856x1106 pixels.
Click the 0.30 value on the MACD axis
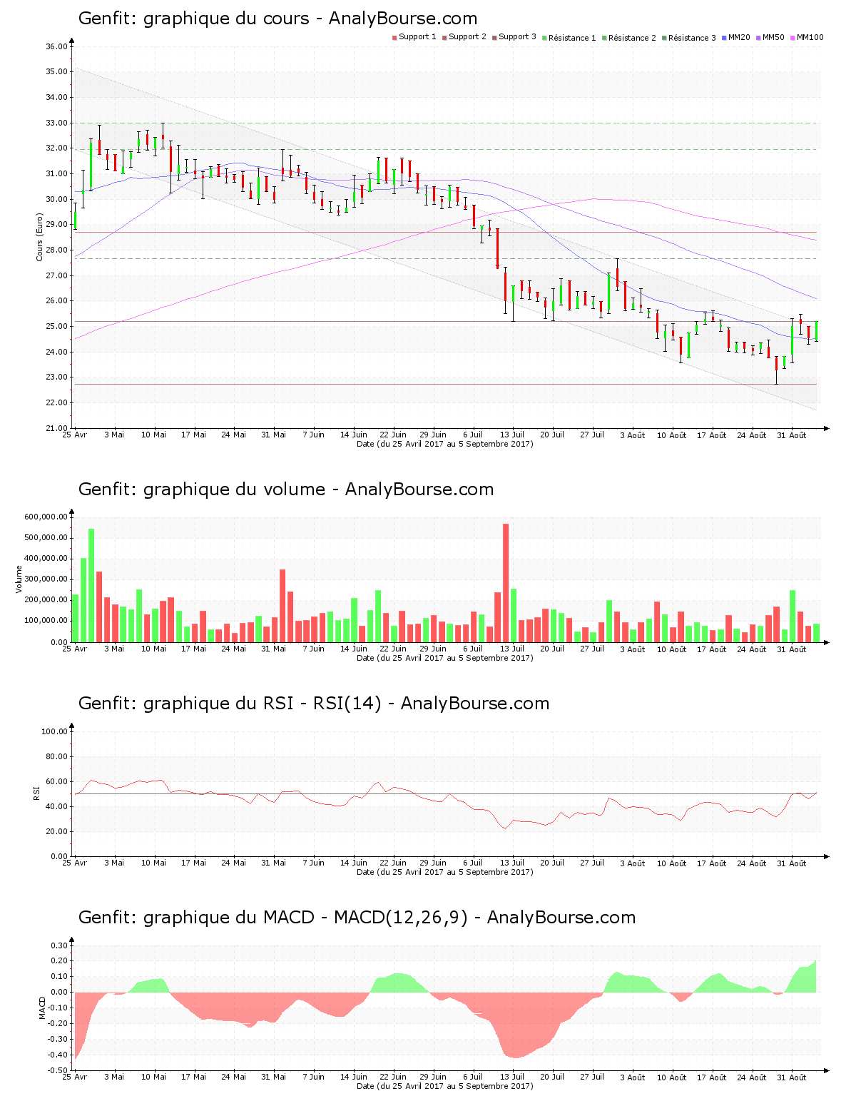coord(59,945)
